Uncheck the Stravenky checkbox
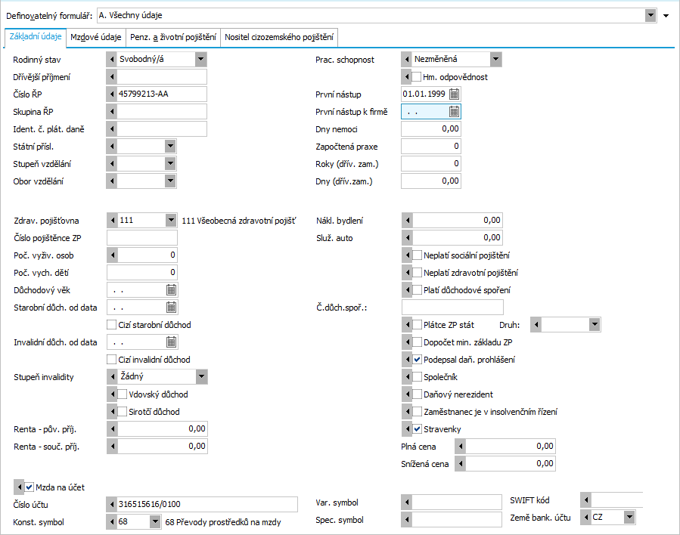Viewport: 680px width, 535px height. click(417, 429)
